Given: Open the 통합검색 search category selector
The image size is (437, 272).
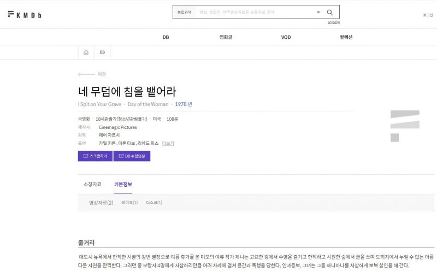Looking at the screenshot, I should pyautogui.click(x=184, y=12).
